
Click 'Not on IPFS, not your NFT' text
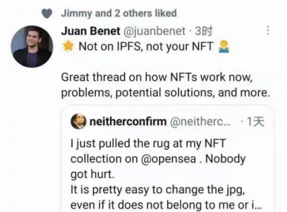[x=146, y=46]
